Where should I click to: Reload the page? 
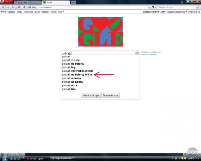19,7
